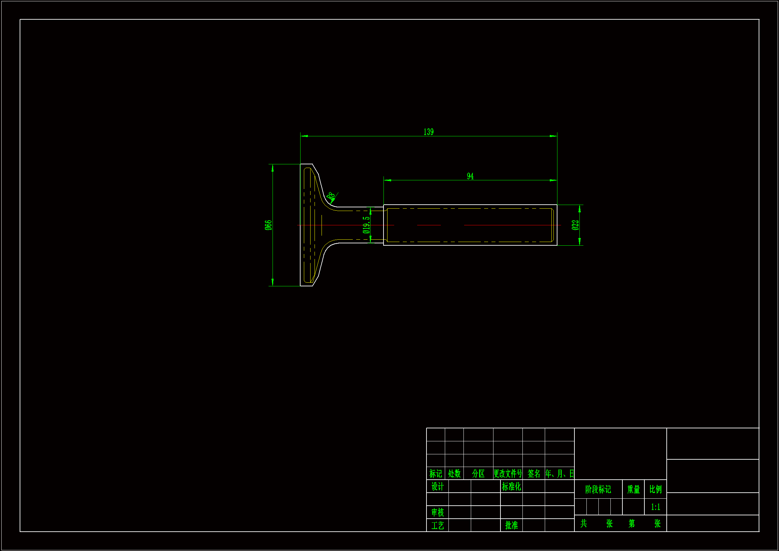
Task: Click the 1:1 scale value in title block
Action: pyautogui.click(x=655, y=507)
